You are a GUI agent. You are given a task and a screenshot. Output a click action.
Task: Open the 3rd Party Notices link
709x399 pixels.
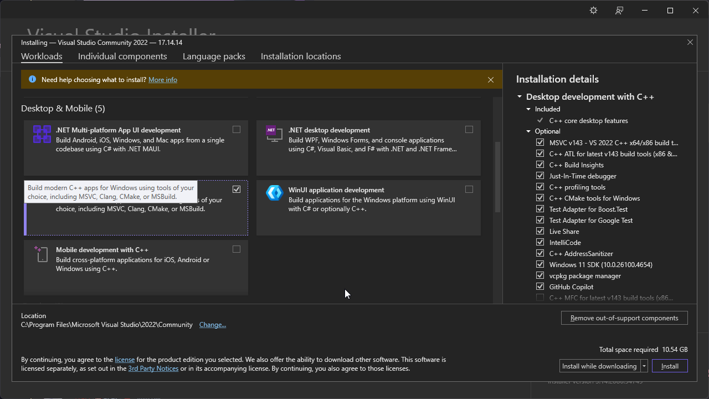point(153,369)
